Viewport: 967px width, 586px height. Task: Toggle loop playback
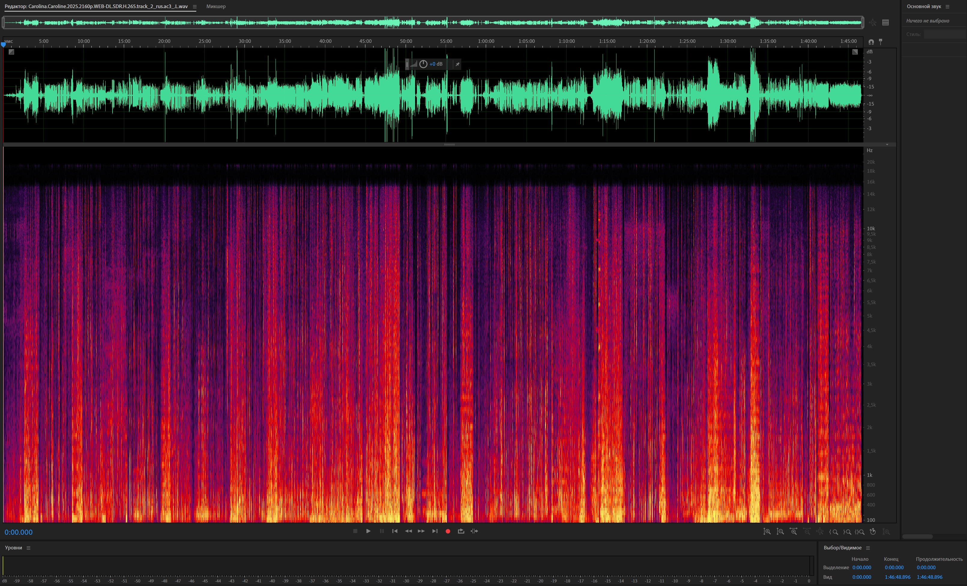[461, 531]
